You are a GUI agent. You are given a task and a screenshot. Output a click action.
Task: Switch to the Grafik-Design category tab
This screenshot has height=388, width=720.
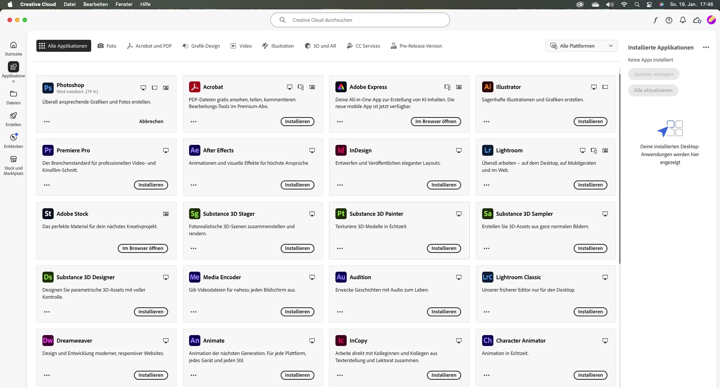point(201,46)
